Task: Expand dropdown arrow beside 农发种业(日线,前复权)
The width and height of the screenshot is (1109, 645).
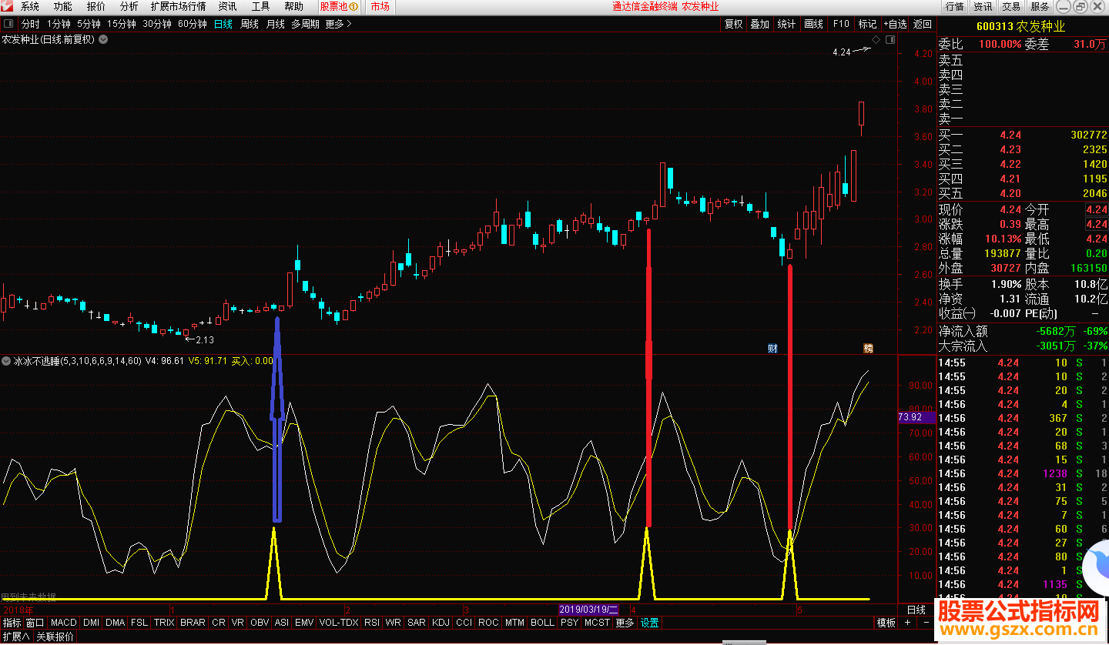Action: tap(103, 39)
